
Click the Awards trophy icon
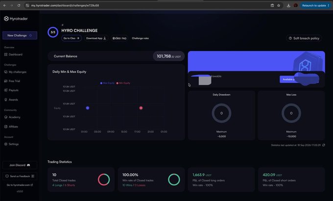(6, 100)
